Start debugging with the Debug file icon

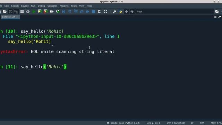[x=63, y=11]
